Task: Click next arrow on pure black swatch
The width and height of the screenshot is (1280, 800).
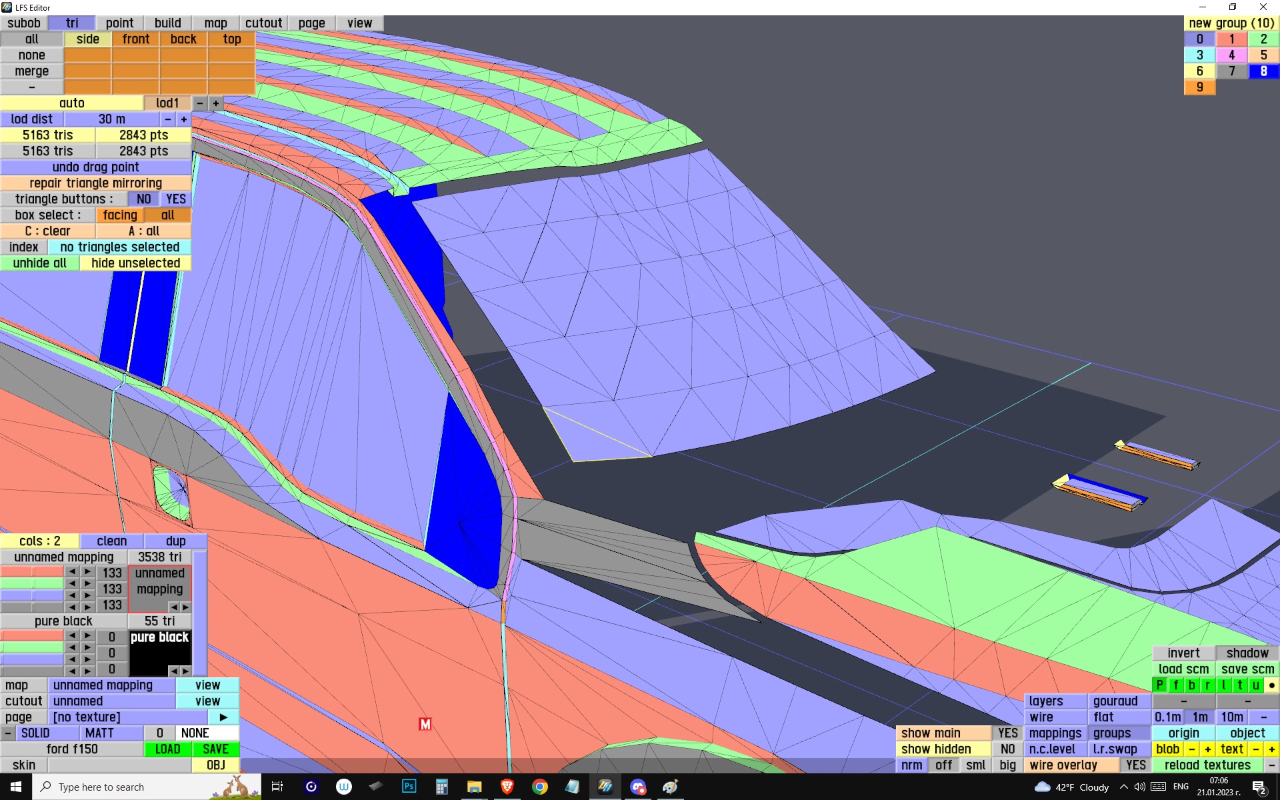Action: point(186,671)
